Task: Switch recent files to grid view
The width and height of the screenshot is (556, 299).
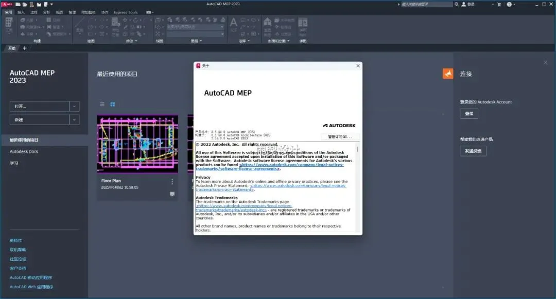Action: click(112, 104)
